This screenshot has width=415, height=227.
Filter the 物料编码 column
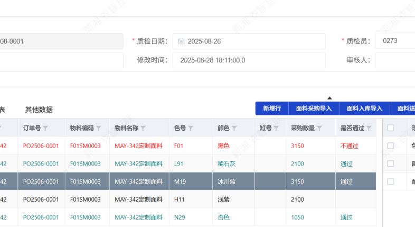pyautogui.click(x=98, y=129)
